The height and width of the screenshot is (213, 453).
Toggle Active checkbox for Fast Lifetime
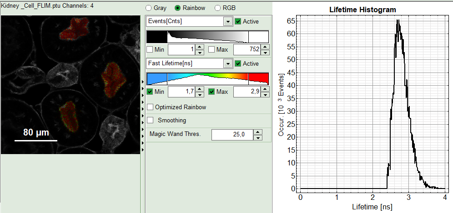click(238, 63)
